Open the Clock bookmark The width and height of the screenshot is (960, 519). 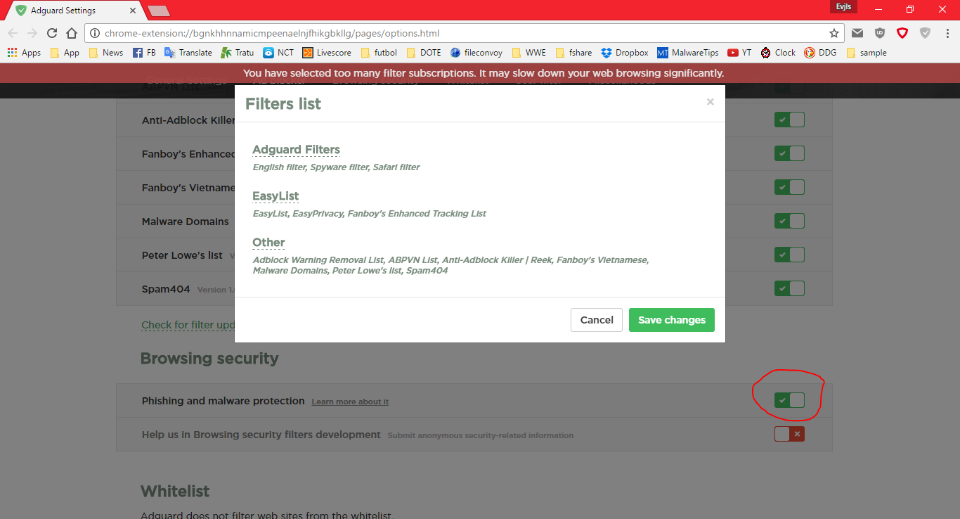point(778,53)
